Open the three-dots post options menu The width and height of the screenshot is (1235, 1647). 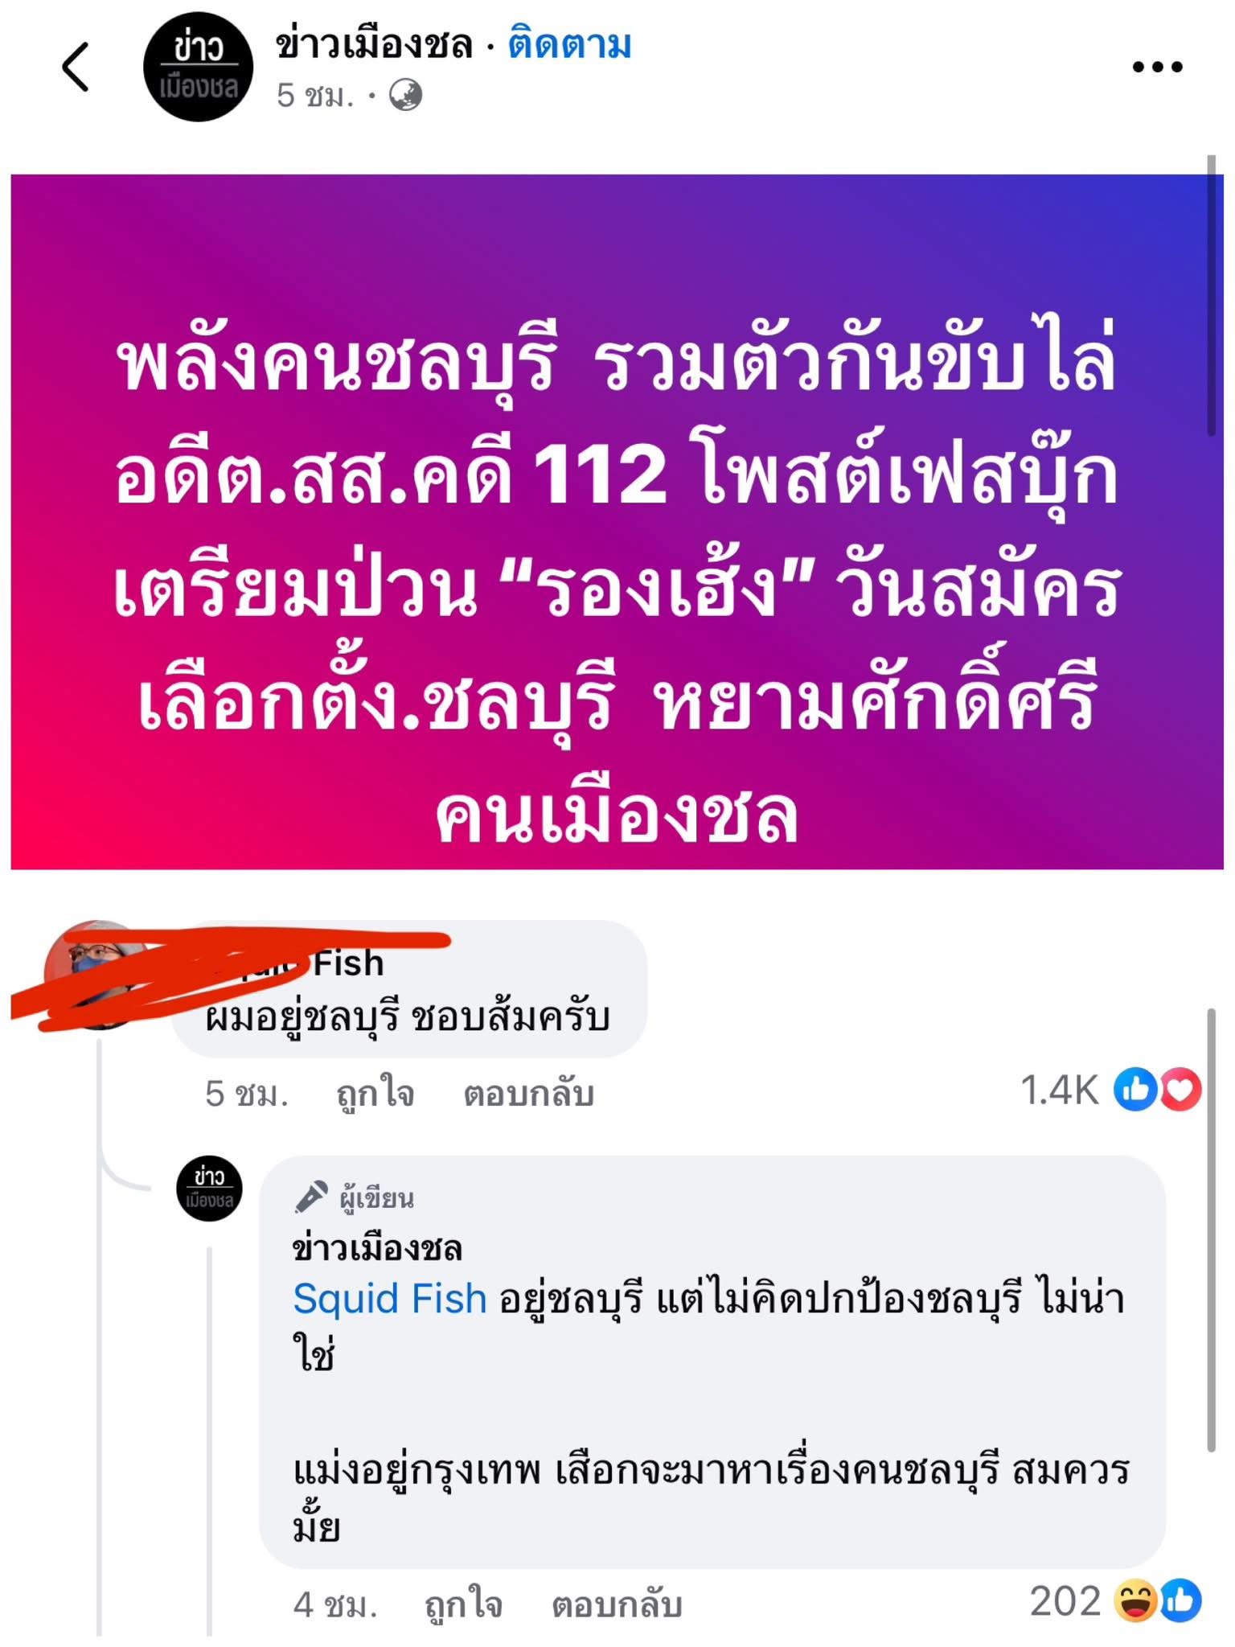[x=1157, y=67]
